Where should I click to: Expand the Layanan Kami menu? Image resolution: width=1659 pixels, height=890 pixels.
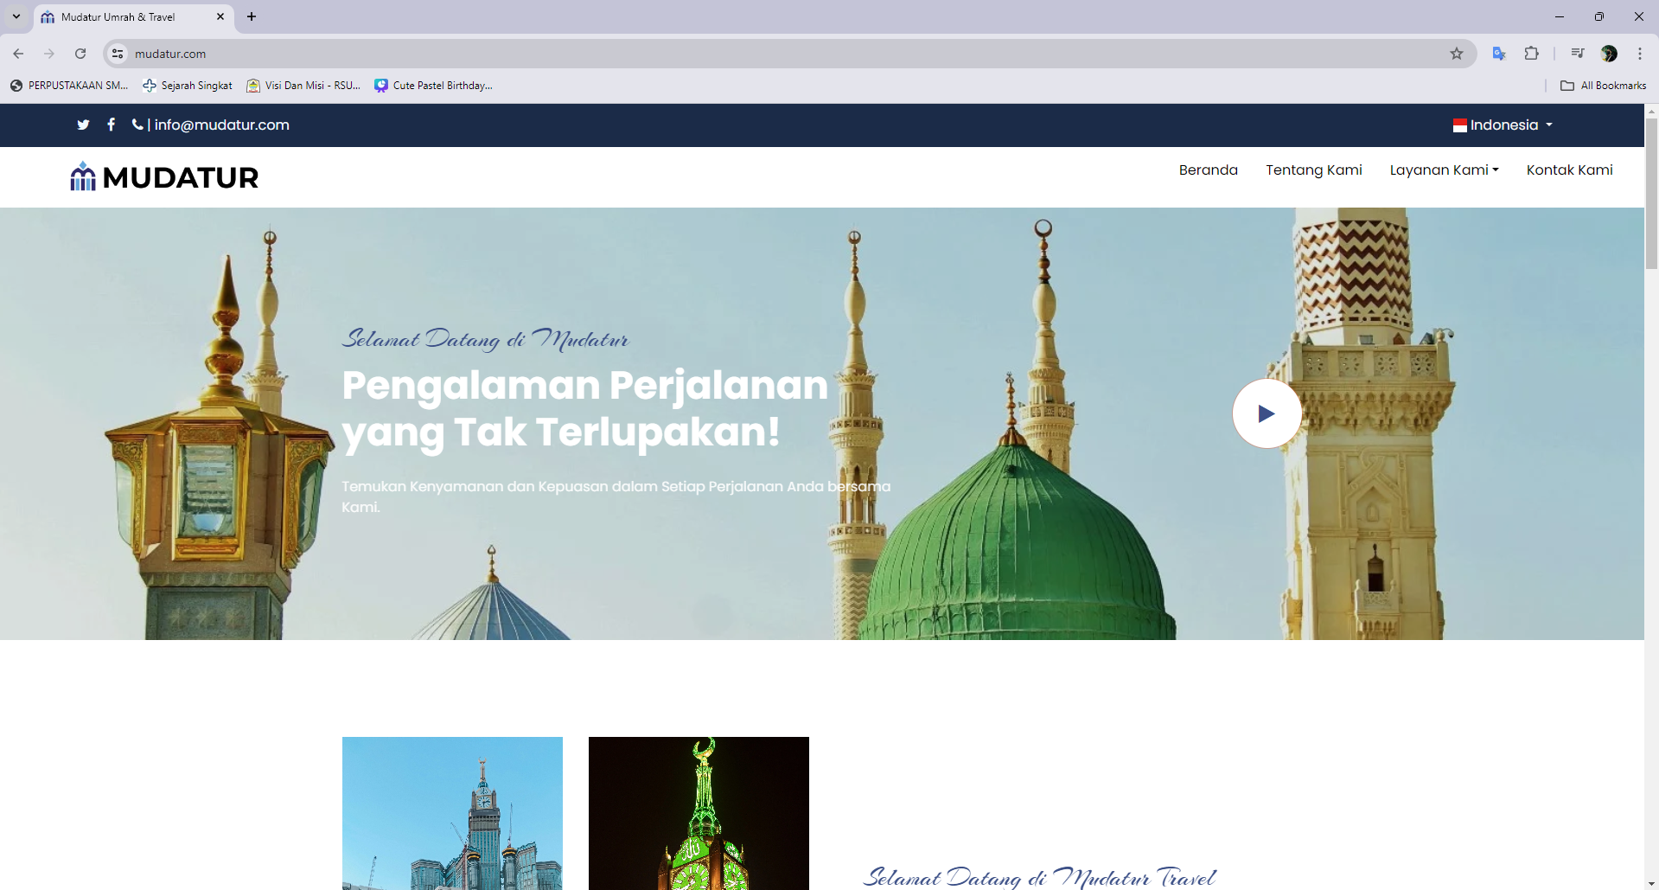(x=1444, y=170)
